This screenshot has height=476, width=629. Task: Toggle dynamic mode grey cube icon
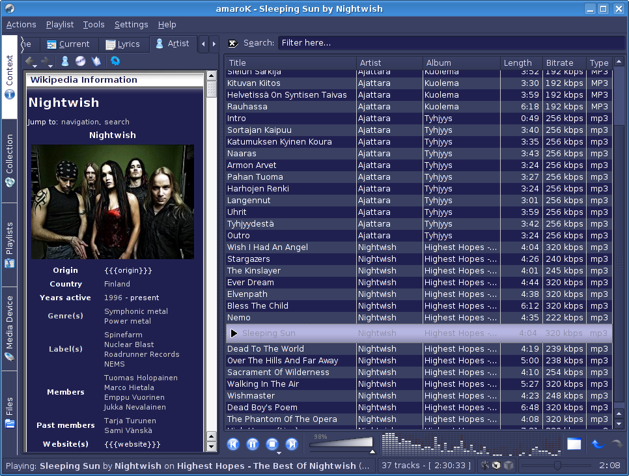pos(509,465)
